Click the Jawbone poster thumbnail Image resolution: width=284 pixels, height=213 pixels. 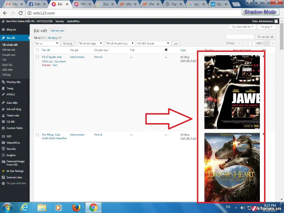[232, 92]
